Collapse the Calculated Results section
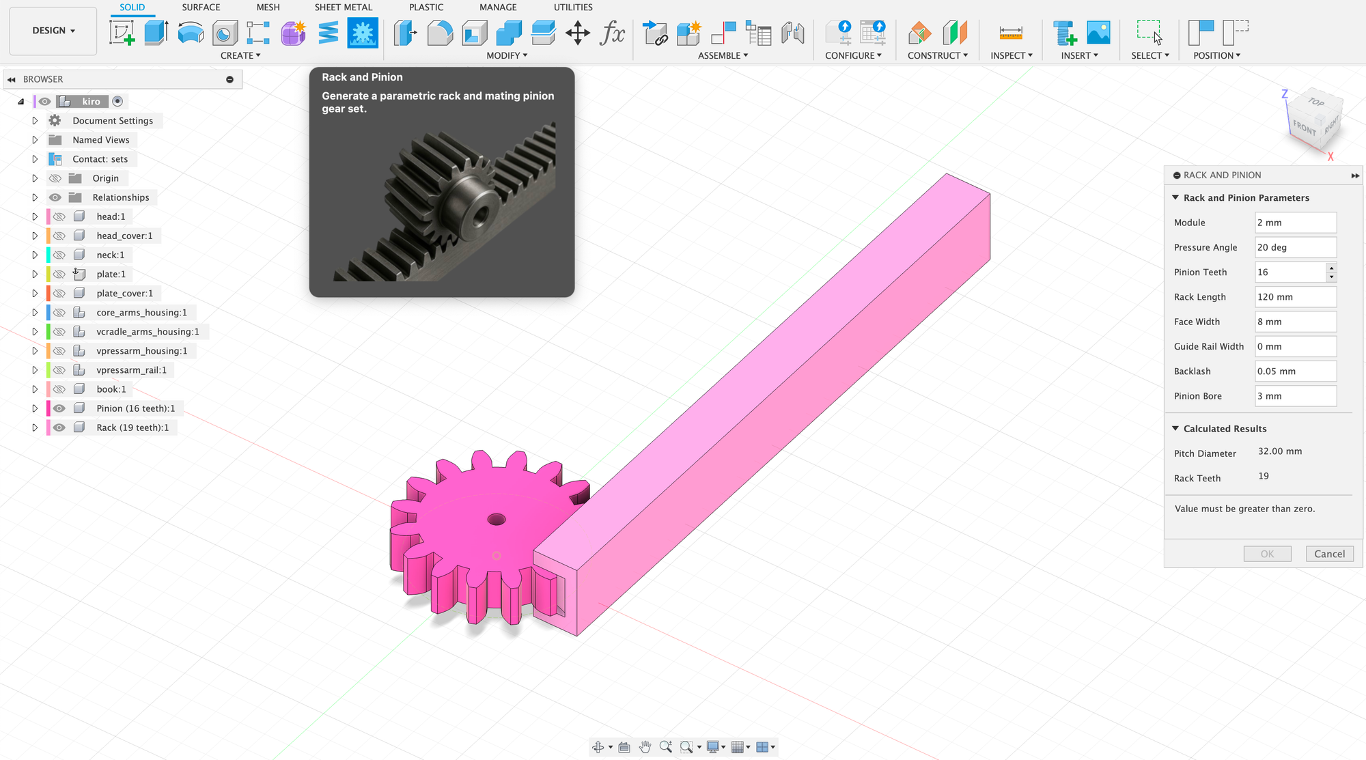 click(1175, 429)
